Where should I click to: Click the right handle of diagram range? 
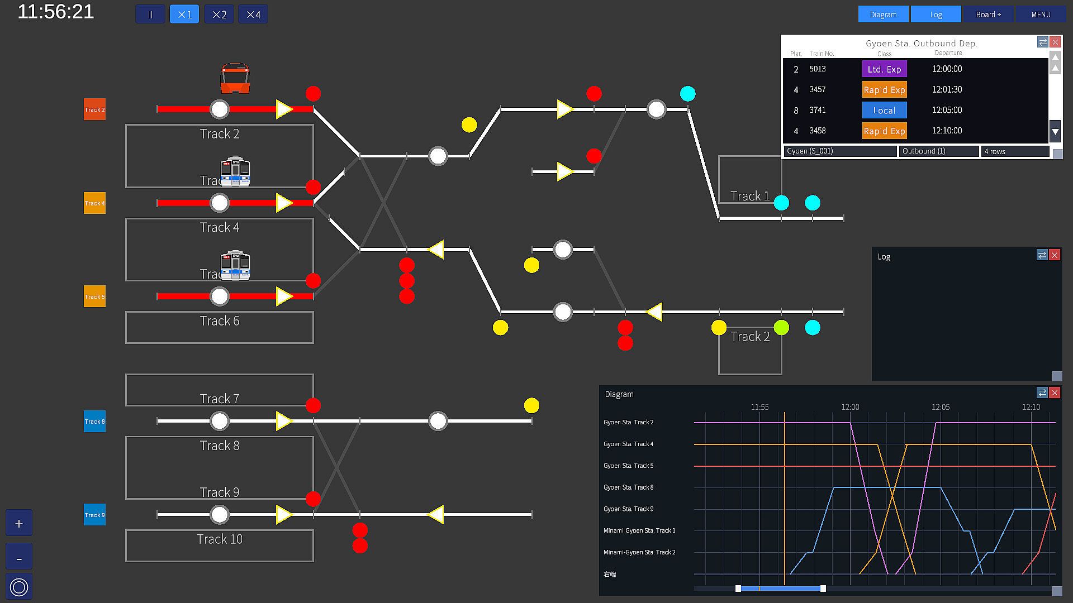click(823, 588)
